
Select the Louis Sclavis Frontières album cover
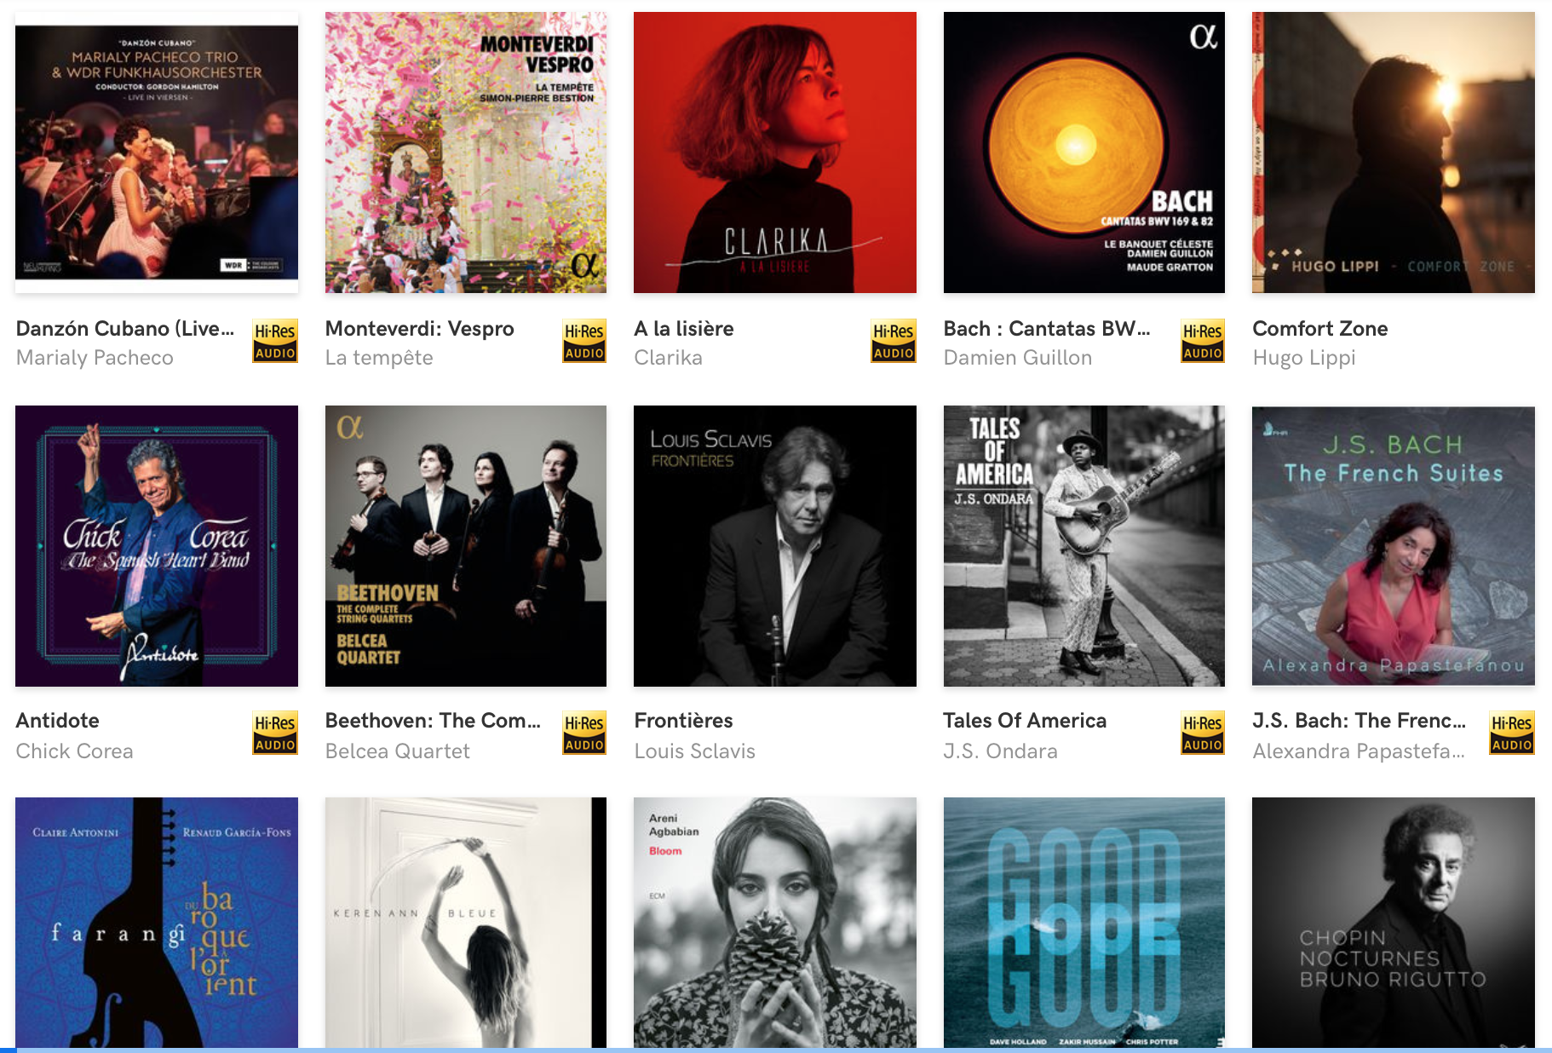point(775,546)
